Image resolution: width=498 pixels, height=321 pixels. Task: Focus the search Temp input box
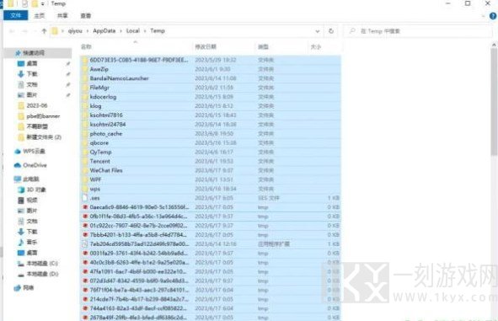pos(418,31)
